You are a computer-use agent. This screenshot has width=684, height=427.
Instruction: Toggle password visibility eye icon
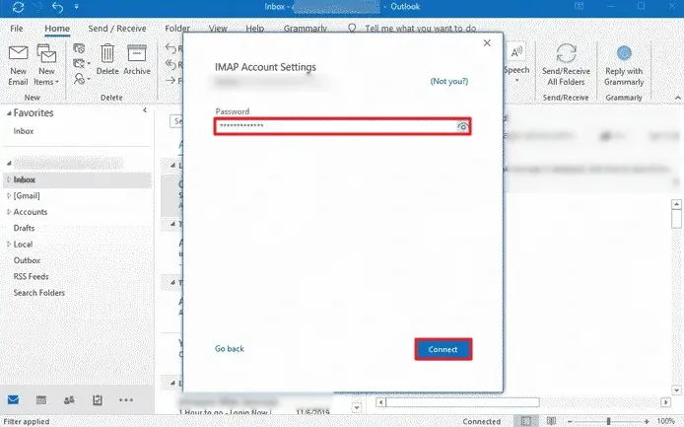pyautogui.click(x=462, y=126)
